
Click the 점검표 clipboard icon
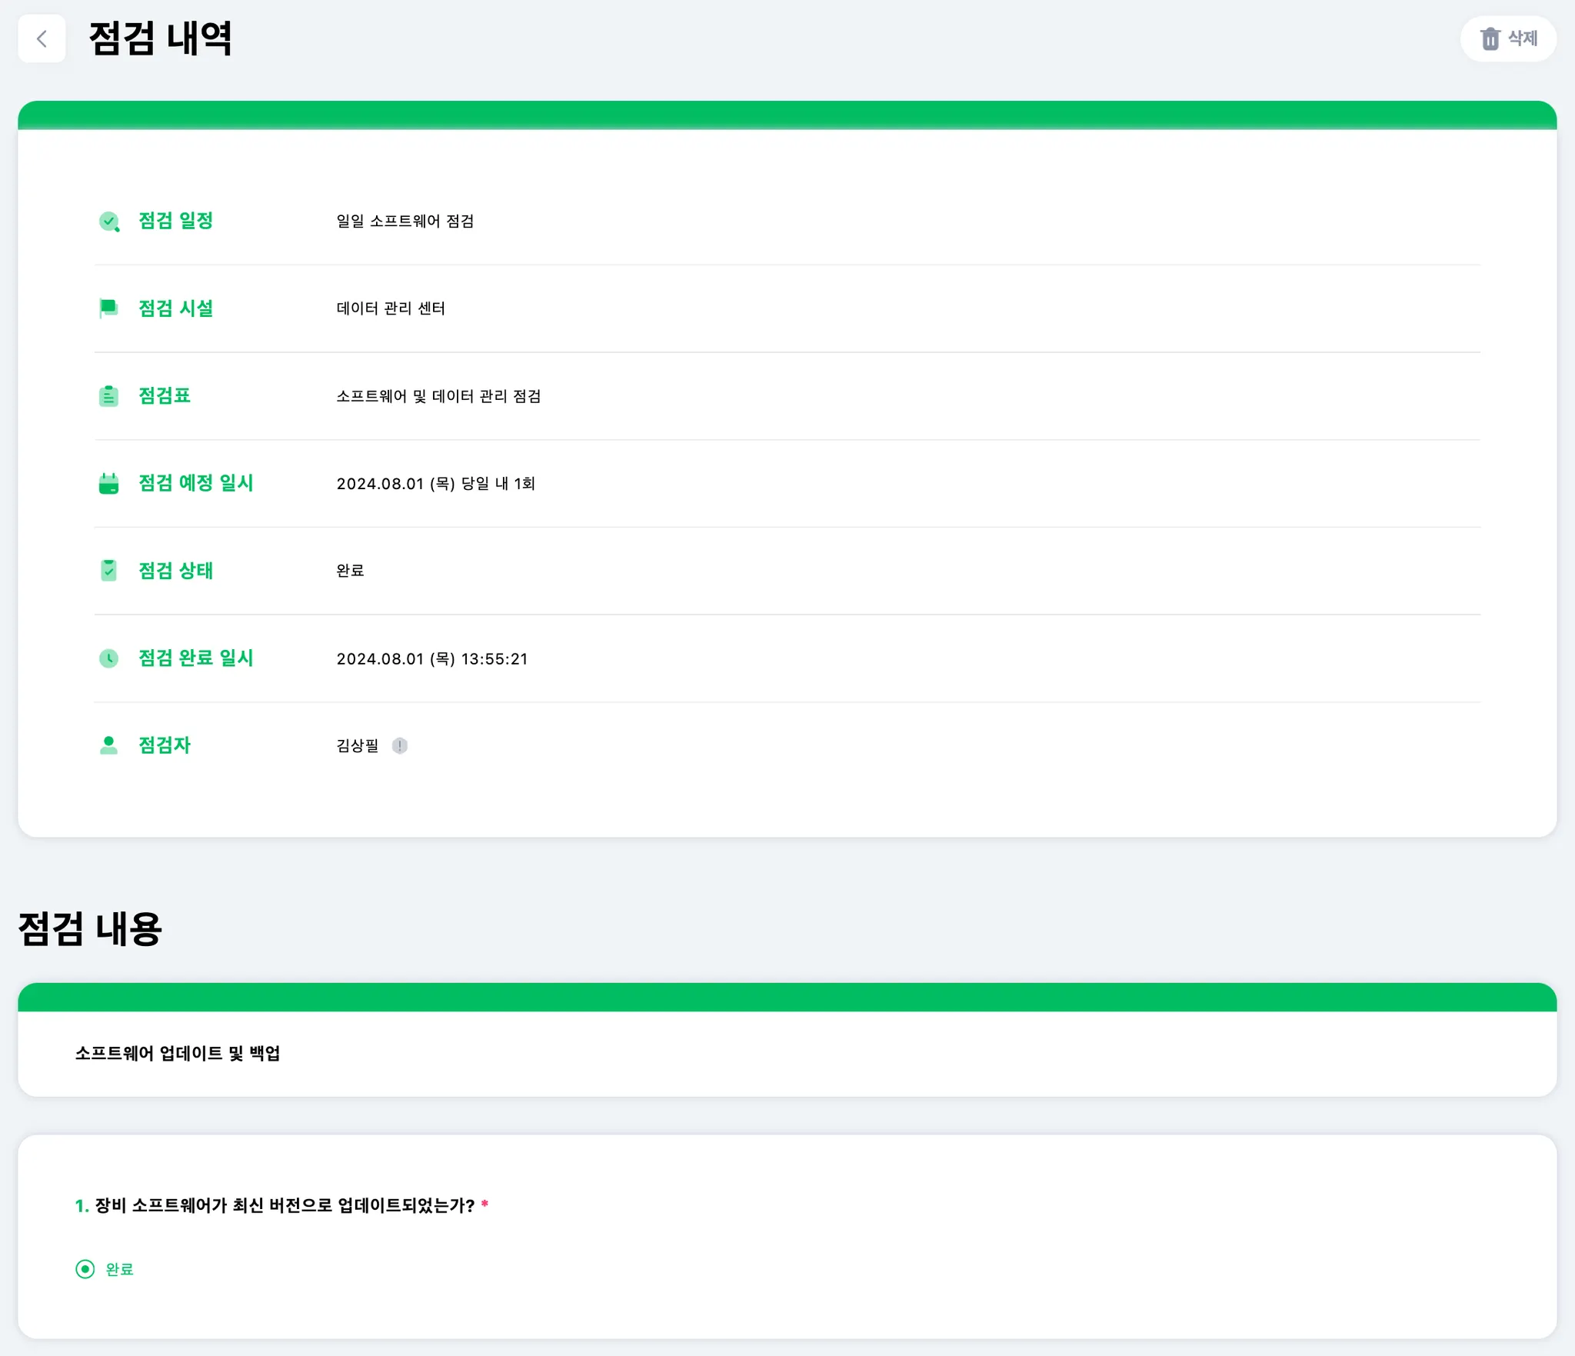pyautogui.click(x=108, y=396)
